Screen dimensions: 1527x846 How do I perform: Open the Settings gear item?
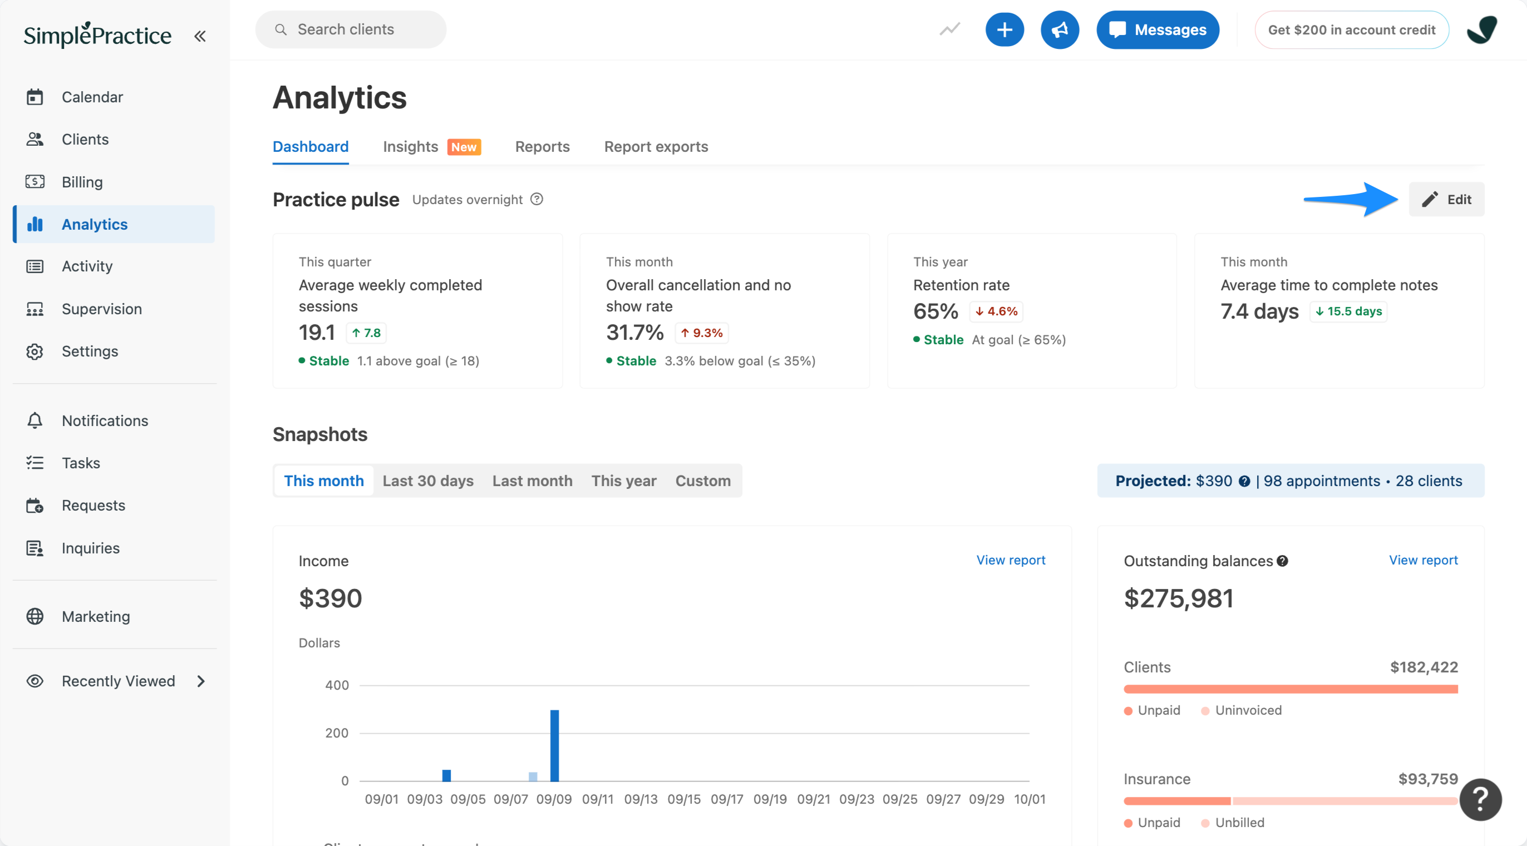pyautogui.click(x=114, y=352)
